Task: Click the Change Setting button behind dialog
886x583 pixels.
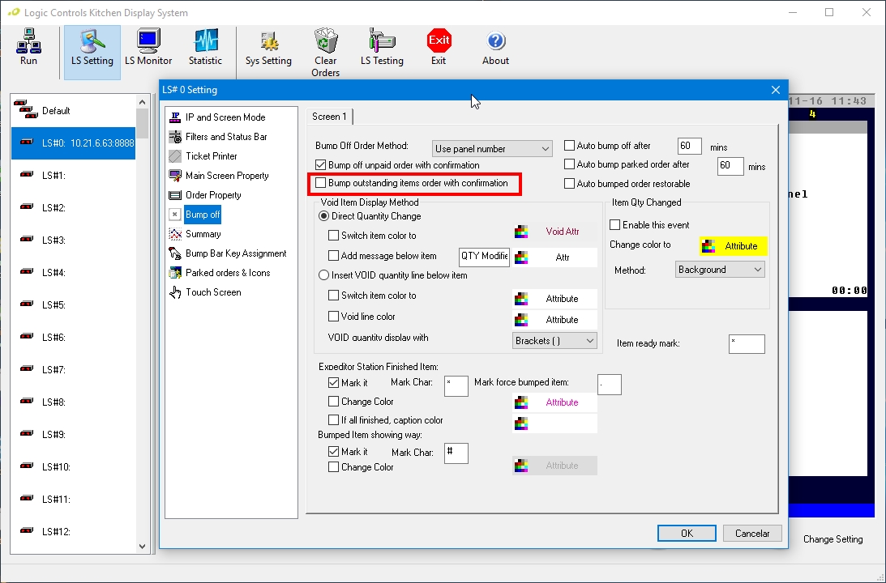Action: pos(832,539)
